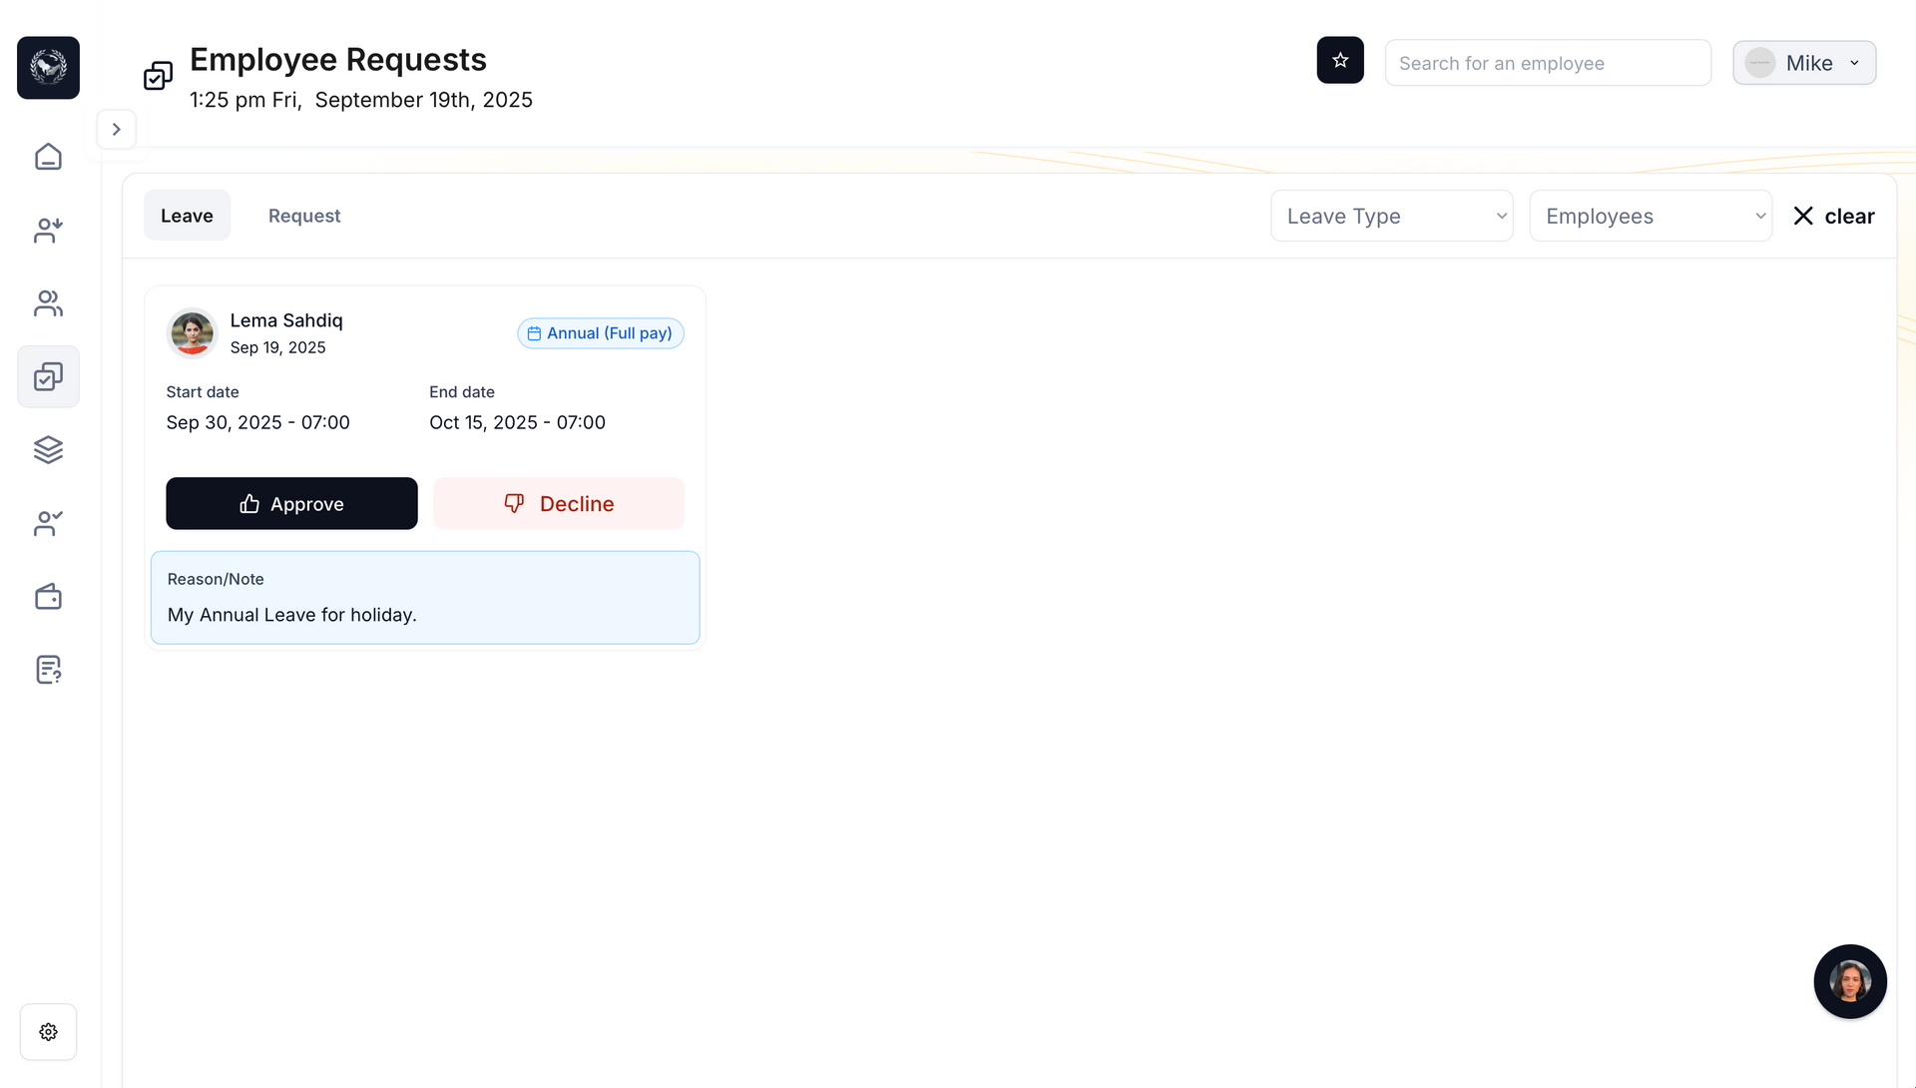The image size is (1916, 1088).
Task: Open the document question sidebar icon
Action: 48,669
